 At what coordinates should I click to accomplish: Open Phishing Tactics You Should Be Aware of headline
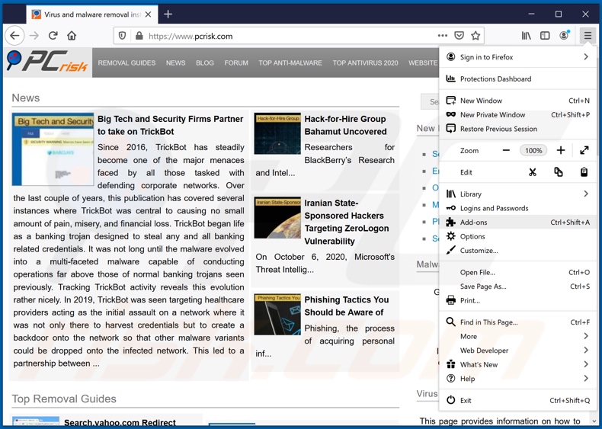tap(346, 306)
